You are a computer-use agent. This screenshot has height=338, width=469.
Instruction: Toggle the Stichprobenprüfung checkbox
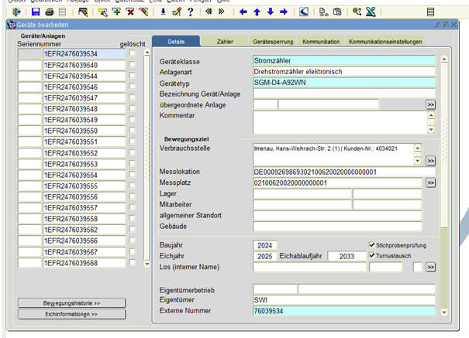tap(373, 244)
